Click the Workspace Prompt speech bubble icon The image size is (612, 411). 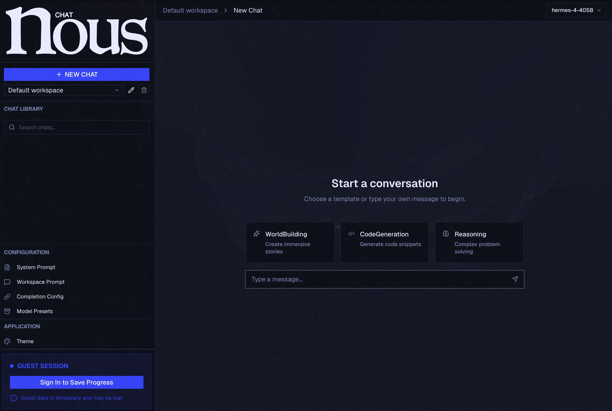pyautogui.click(x=7, y=282)
